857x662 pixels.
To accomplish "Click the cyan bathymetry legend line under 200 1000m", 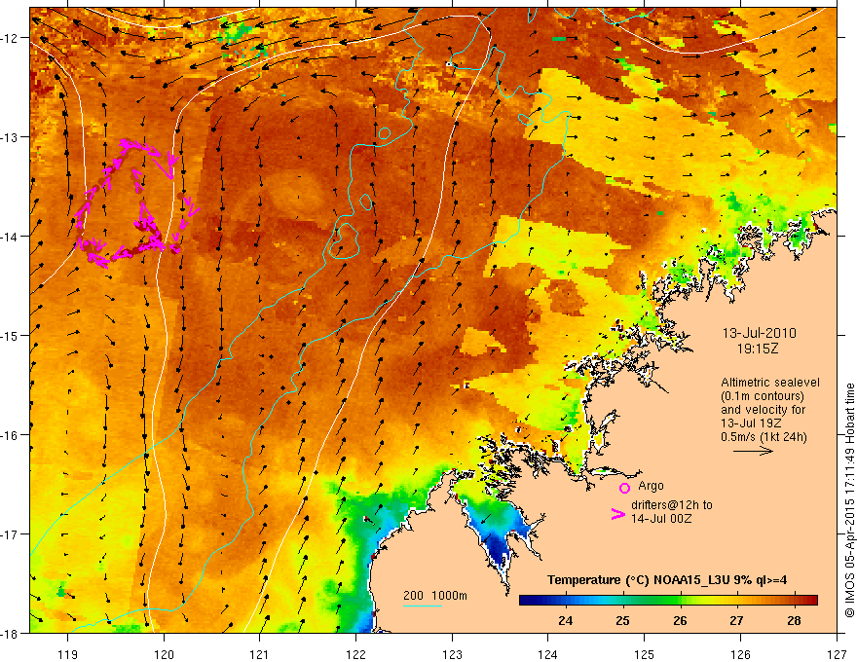I will pyautogui.click(x=423, y=606).
